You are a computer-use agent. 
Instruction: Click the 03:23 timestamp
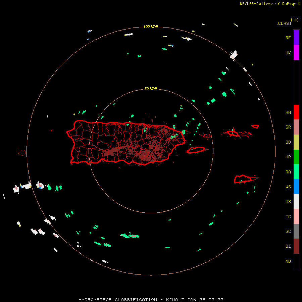pos(216,300)
